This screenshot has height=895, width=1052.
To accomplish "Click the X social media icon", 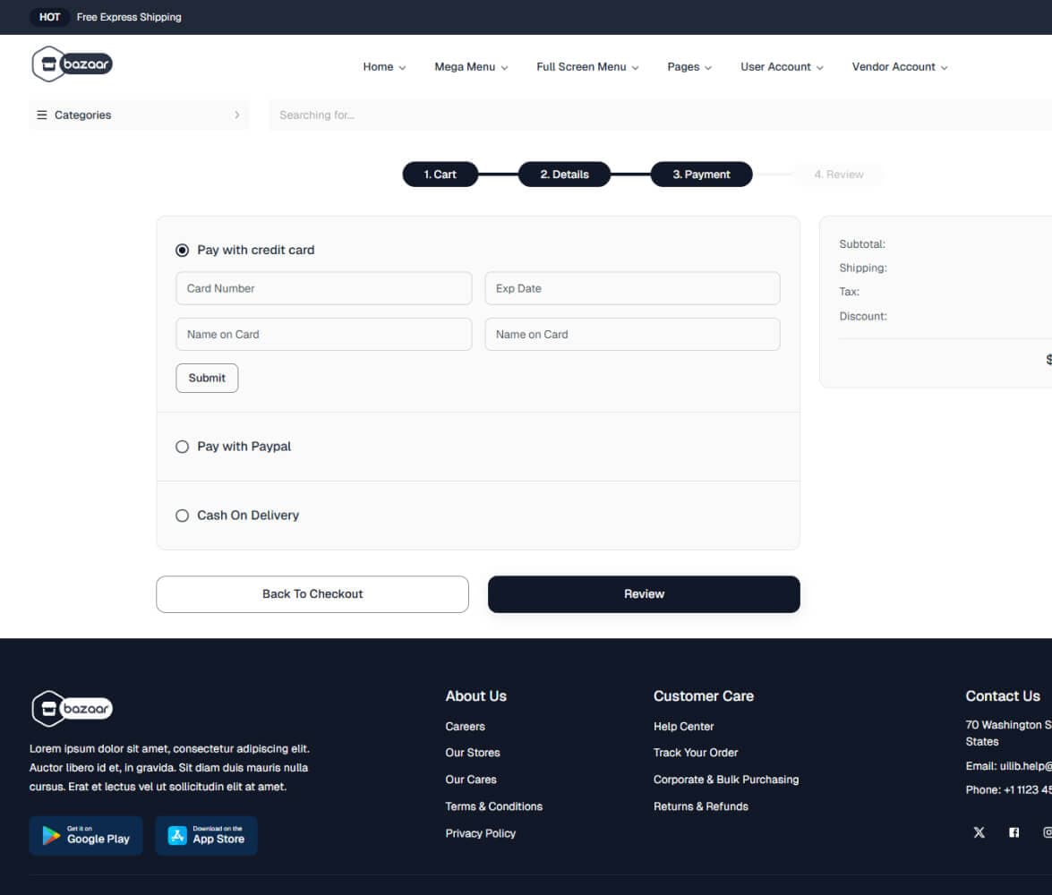I will pyautogui.click(x=979, y=832).
